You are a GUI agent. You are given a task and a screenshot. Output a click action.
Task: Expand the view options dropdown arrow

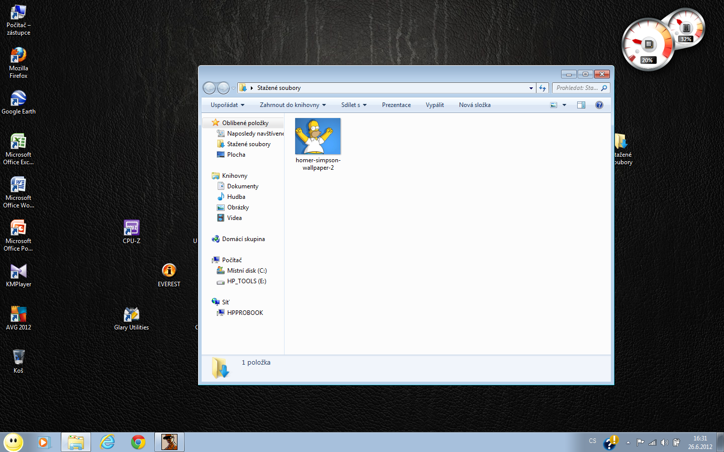pos(564,105)
